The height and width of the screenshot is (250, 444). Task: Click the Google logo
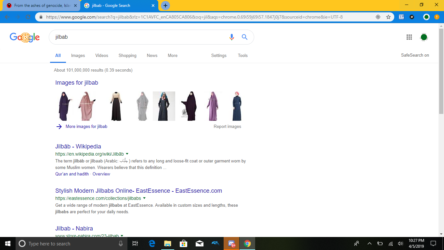(x=25, y=37)
